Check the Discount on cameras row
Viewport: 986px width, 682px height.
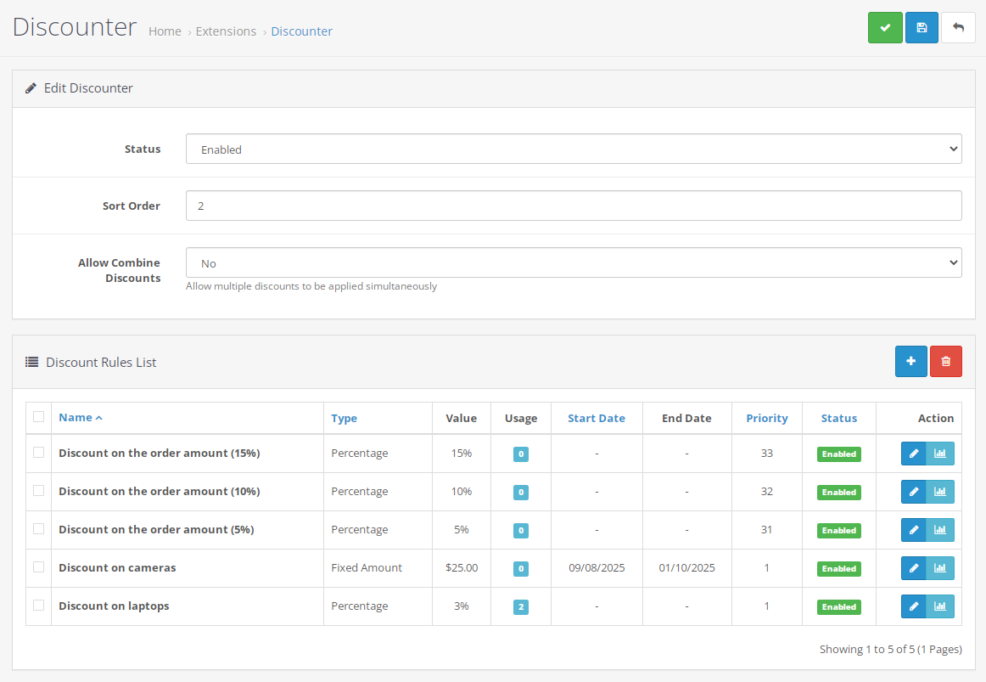pos(38,566)
